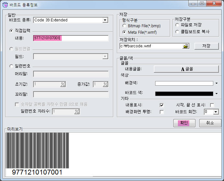
Task: Click the 내용 input field
Action: coord(71,38)
